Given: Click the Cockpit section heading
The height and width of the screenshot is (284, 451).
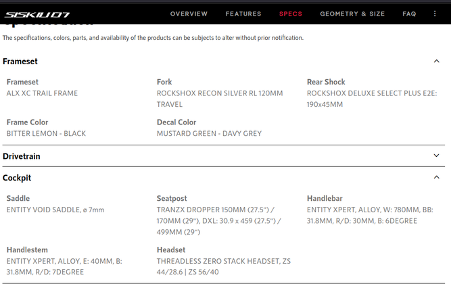Looking at the screenshot, I should 17,178.
